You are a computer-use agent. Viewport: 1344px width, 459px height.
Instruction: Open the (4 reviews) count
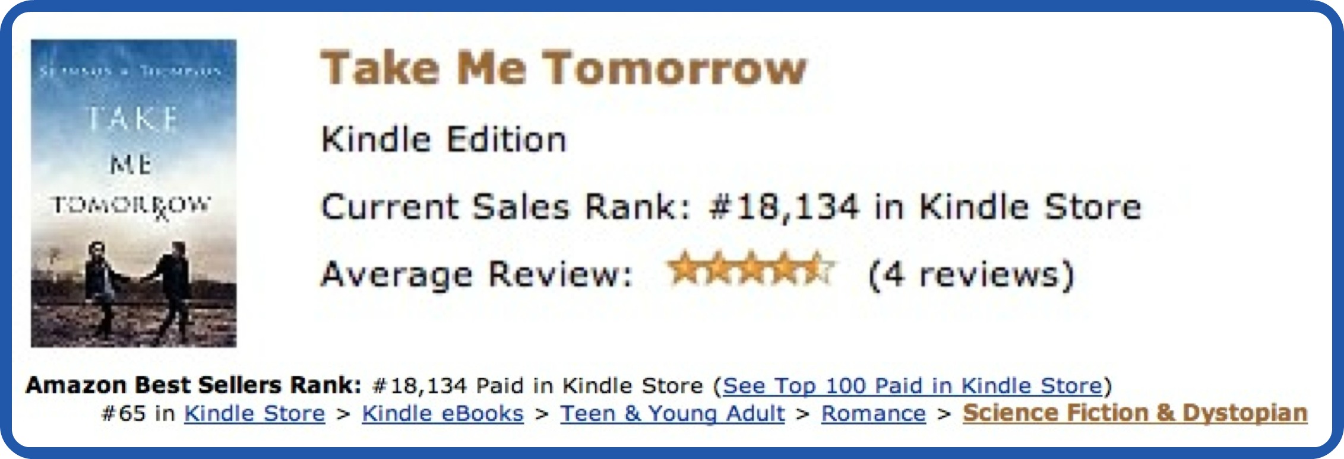pyautogui.click(x=971, y=275)
